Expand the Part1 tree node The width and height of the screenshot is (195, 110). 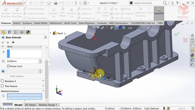click(51, 33)
